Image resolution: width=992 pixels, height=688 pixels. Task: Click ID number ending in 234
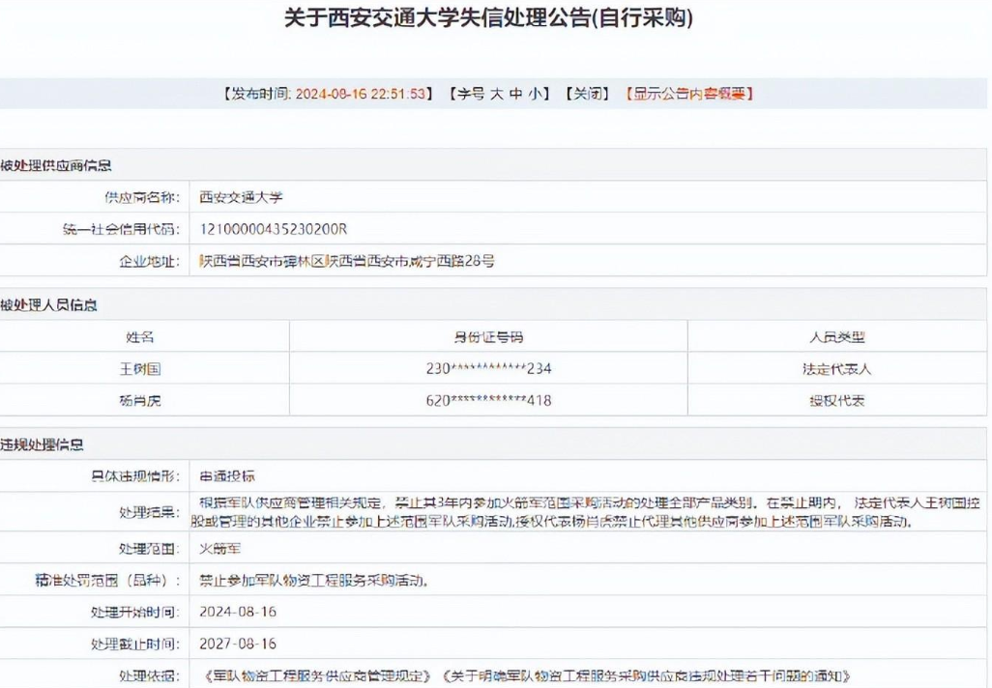488,369
